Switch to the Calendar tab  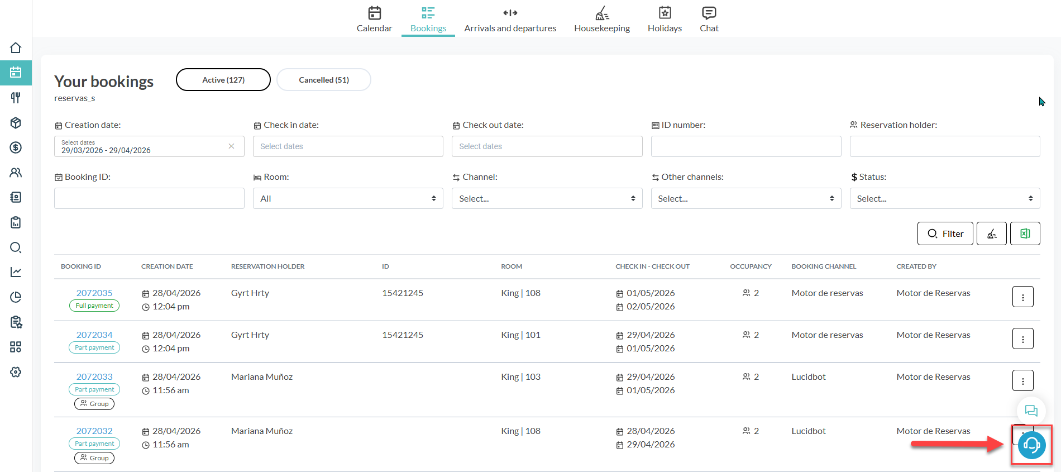click(374, 19)
